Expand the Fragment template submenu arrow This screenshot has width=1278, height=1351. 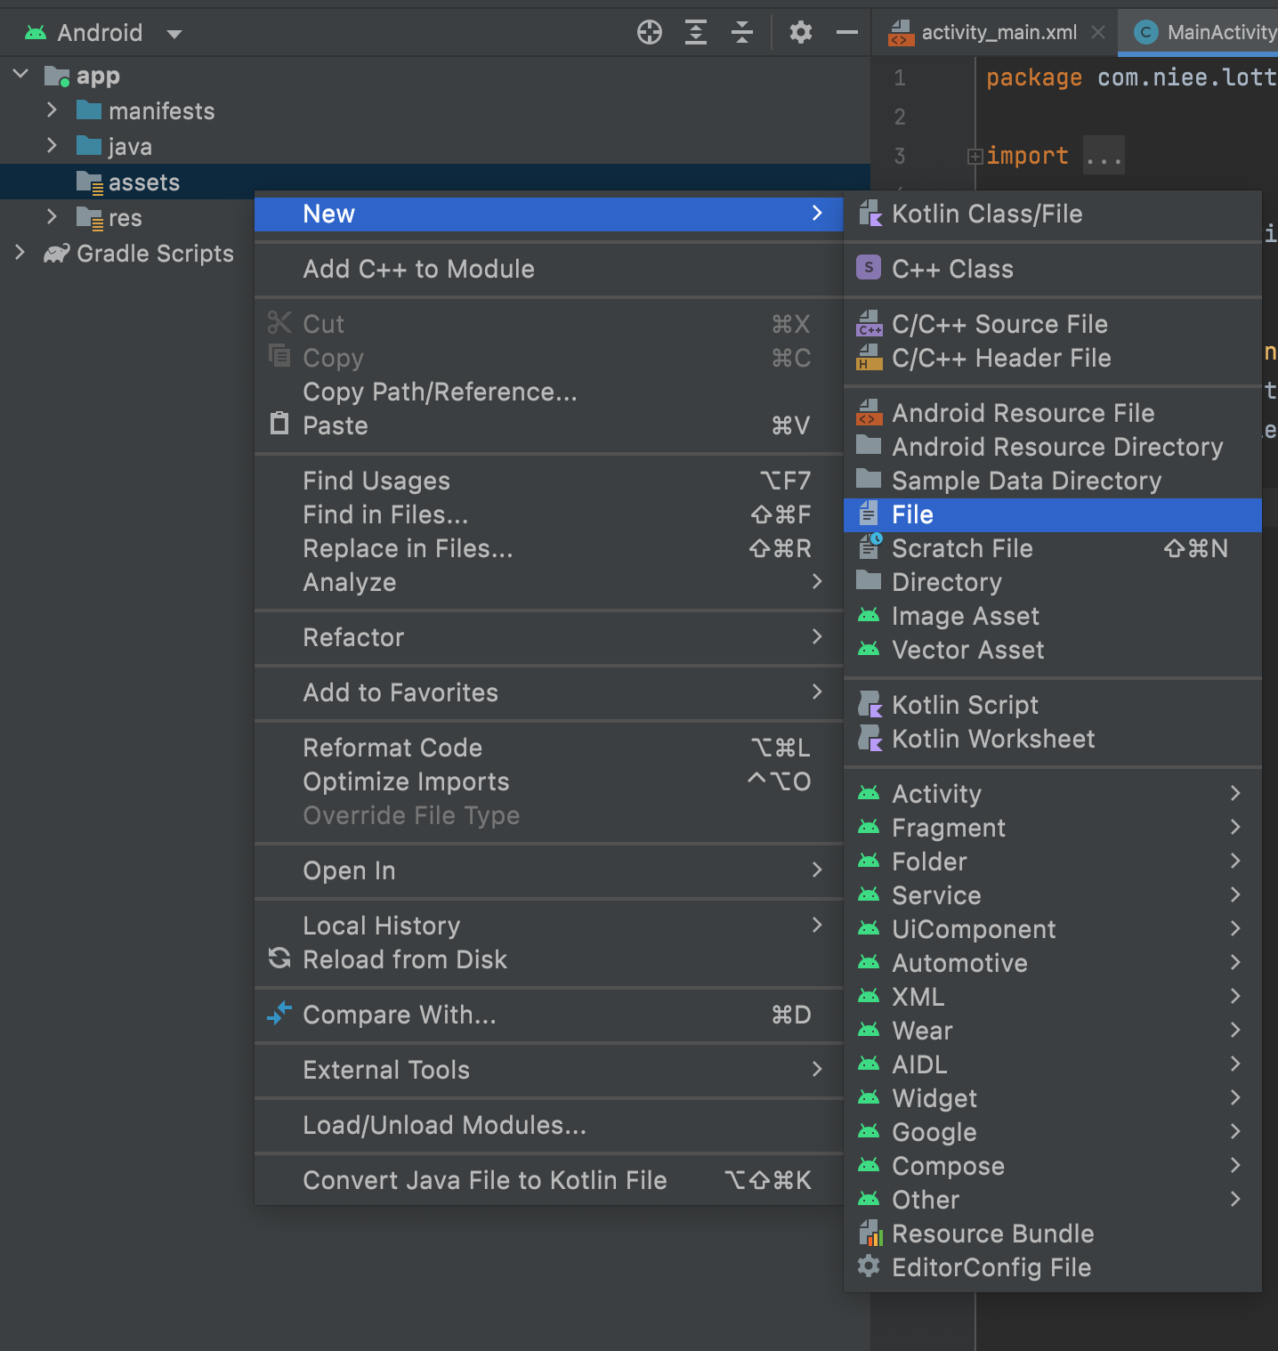click(1235, 827)
